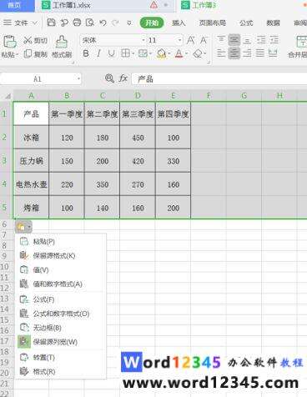Align text to the right

coord(247,53)
